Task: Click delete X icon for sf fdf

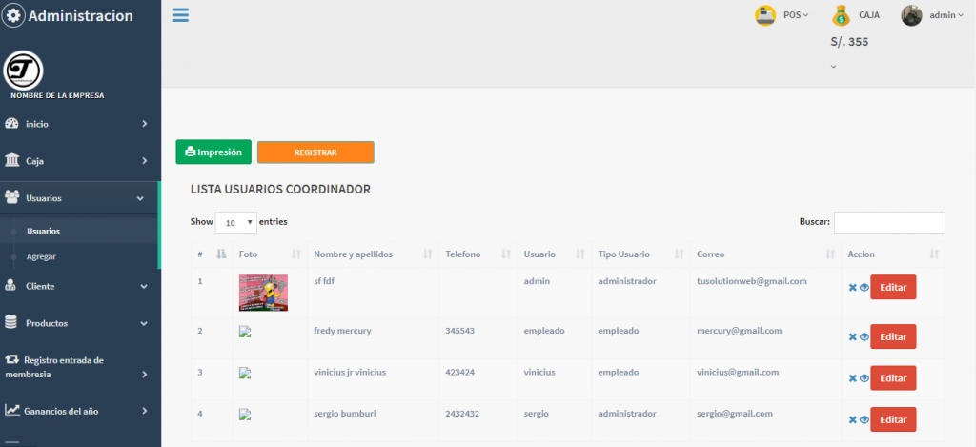Action: pos(853,287)
